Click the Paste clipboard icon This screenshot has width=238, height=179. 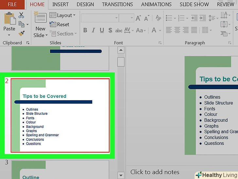coord(10,19)
